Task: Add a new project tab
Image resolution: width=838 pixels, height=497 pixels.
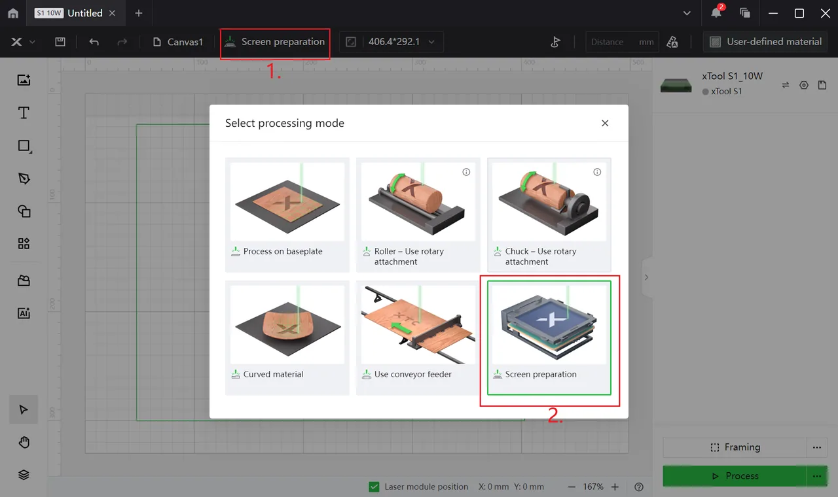Action: pos(138,13)
